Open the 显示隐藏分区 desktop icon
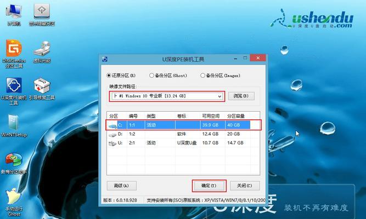366x219 pixels. click(x=42, y=14)
